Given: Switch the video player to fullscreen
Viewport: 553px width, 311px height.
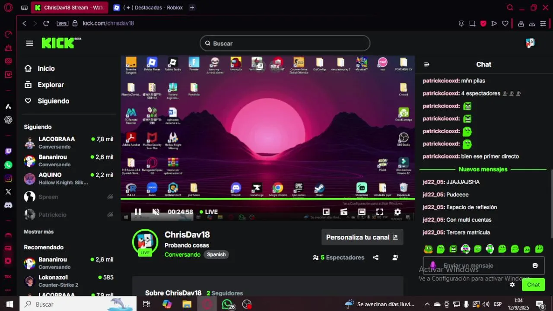Looking at the screenshot, I should pos(380,212).
